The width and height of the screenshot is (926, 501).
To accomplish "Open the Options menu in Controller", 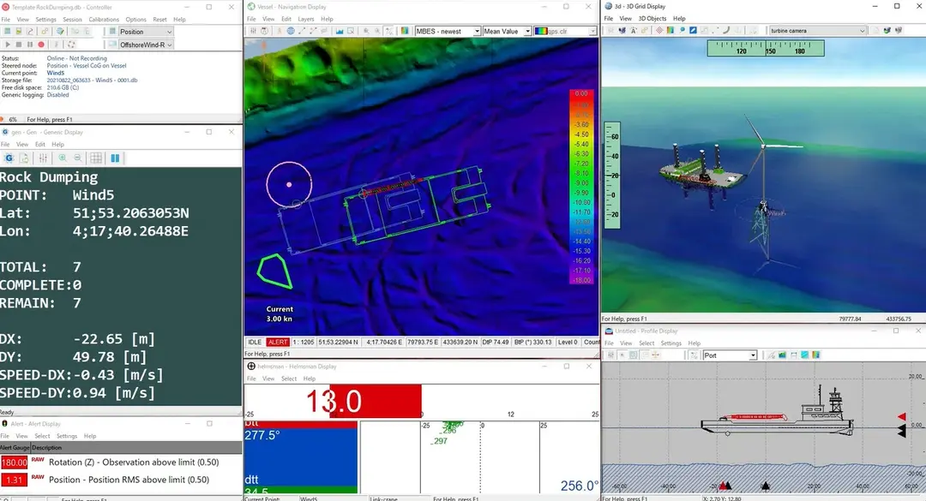I will [135, 20].
